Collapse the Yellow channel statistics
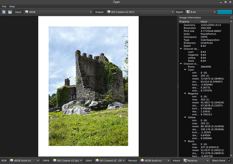The height and width of the screenshot is (164, 233). [x=185, y=117]
